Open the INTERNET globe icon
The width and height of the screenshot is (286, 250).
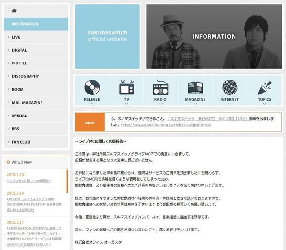click(x=230, y=88)
